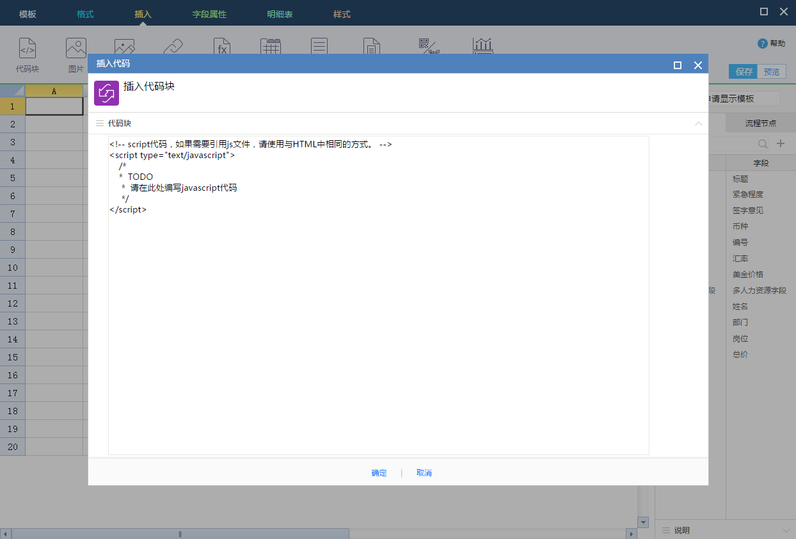
Task: Expand the 说明 panel chevron
Action: click(x=786, y=531)
